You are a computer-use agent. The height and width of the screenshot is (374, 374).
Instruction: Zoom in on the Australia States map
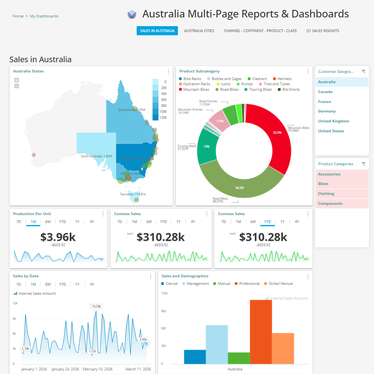[x=17, y=80]
